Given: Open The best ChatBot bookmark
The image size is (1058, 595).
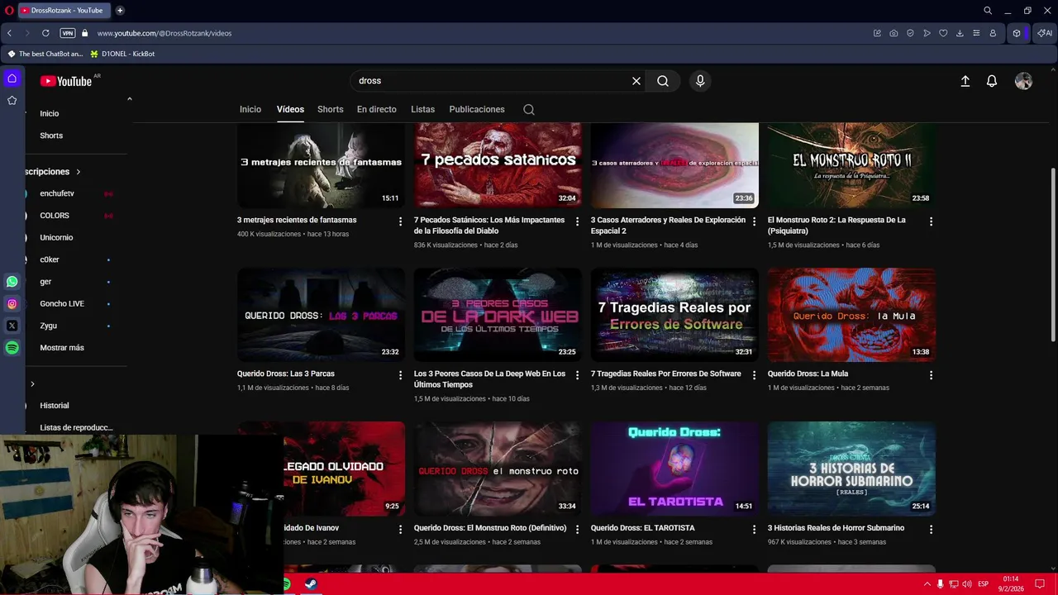Looking at the screenshot, I should click(45, 54).
